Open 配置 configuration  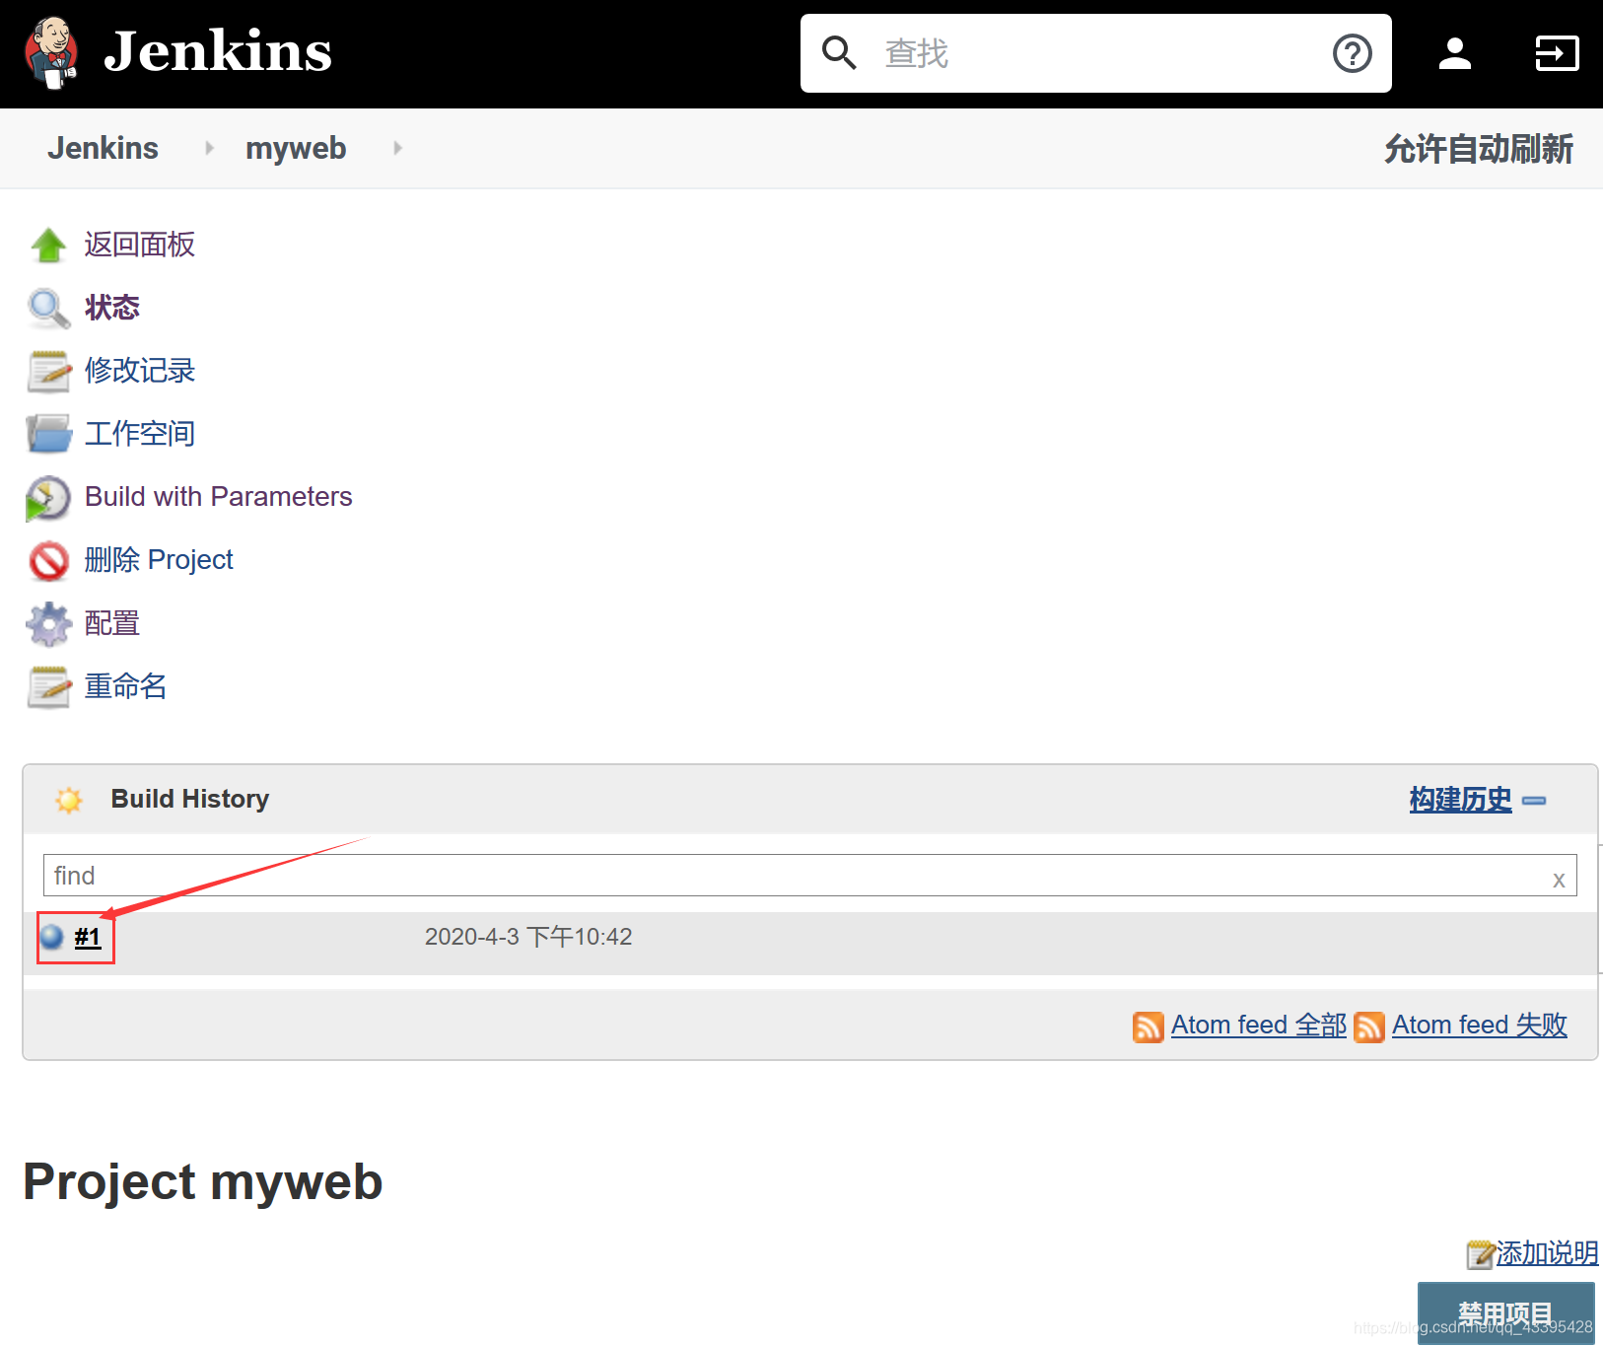point(112,623)
